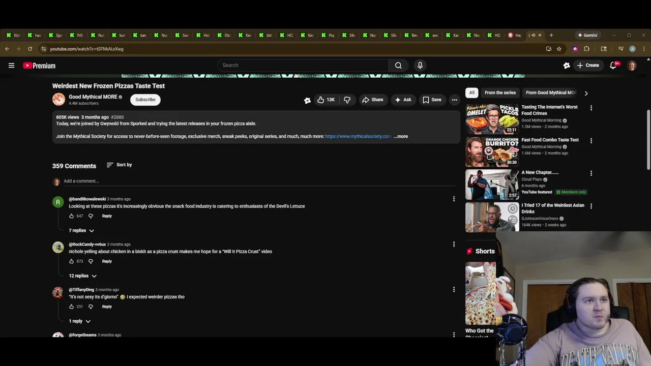Open the Sort by comments dropdown
651x366 pixels.
click(120, 165)
